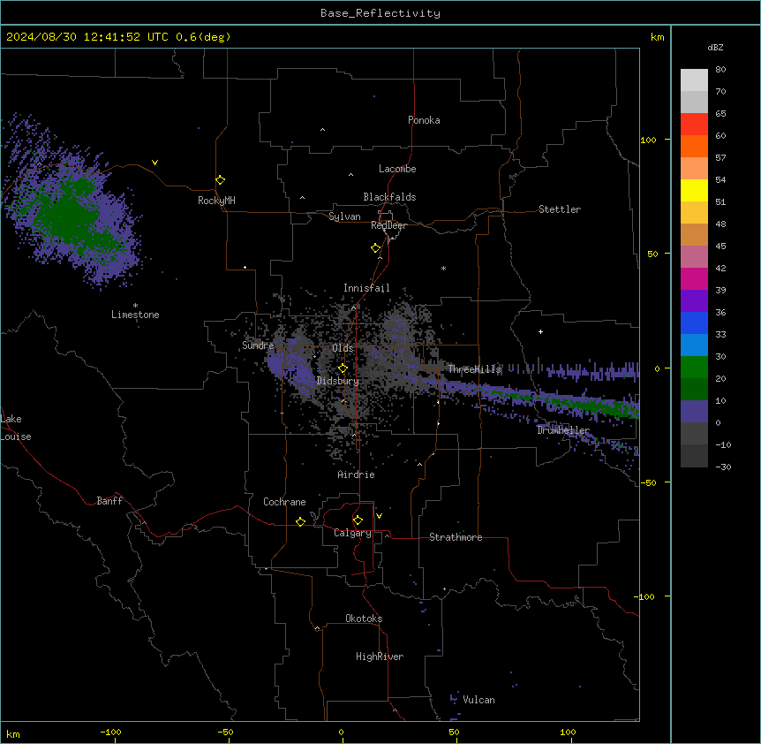Pick the red 60–65 dBZ legend swatch
This screenshot has width=761, height=744.
pyautogui.click(x=694, y=125)
